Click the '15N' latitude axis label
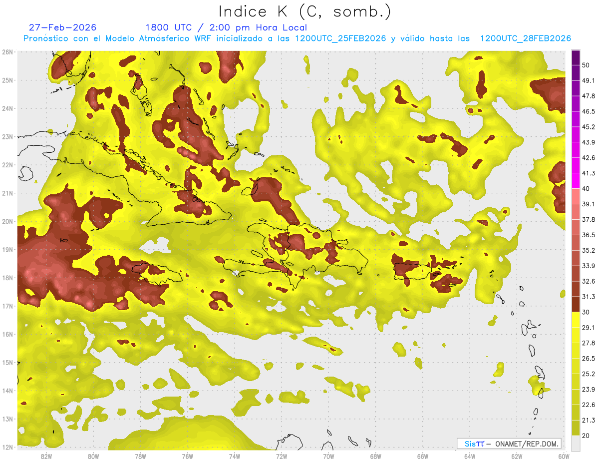This screenshot has width=599, height=463. pyautogui.click(x=7, y=363)
